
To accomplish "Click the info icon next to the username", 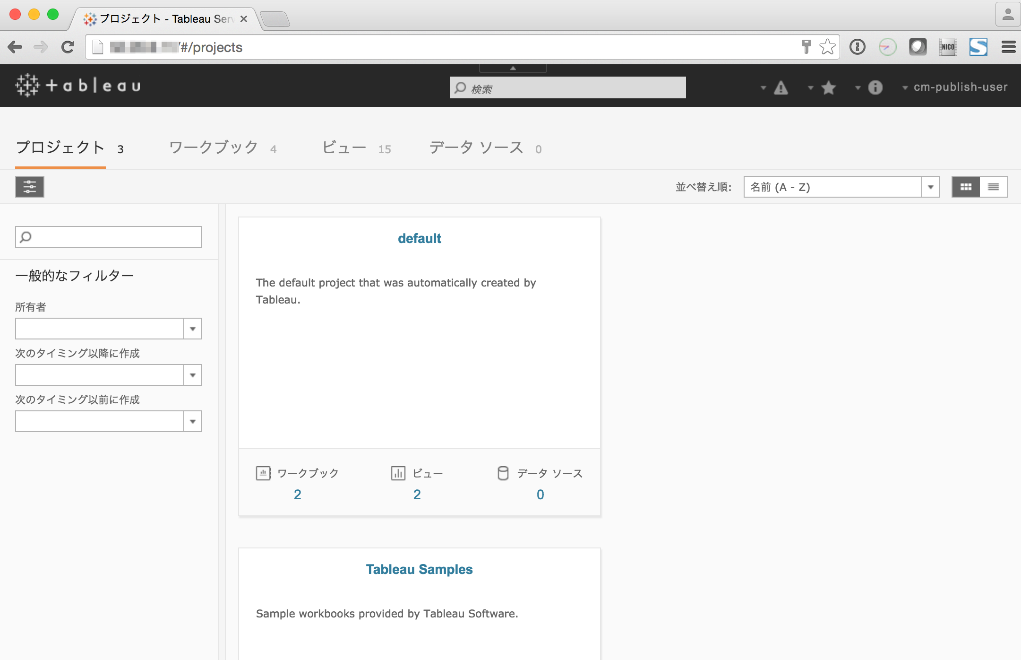I will [x=875, y=87].
